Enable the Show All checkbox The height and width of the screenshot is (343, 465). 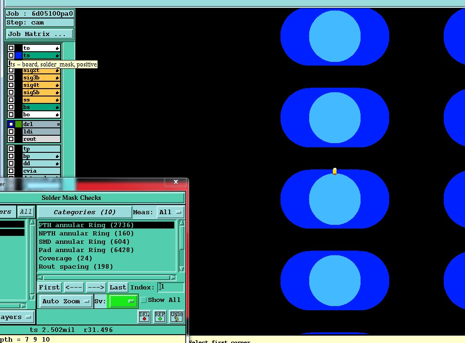tap(144, 300)
